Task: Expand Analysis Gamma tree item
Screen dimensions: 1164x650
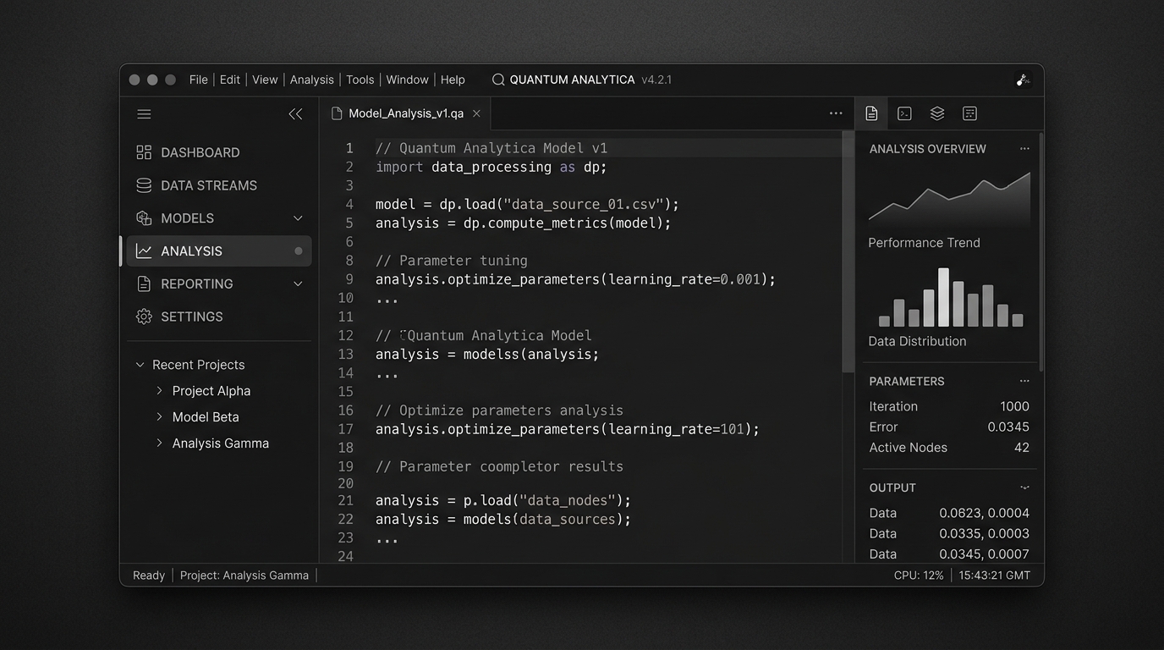Action: [x=159, y=443]
